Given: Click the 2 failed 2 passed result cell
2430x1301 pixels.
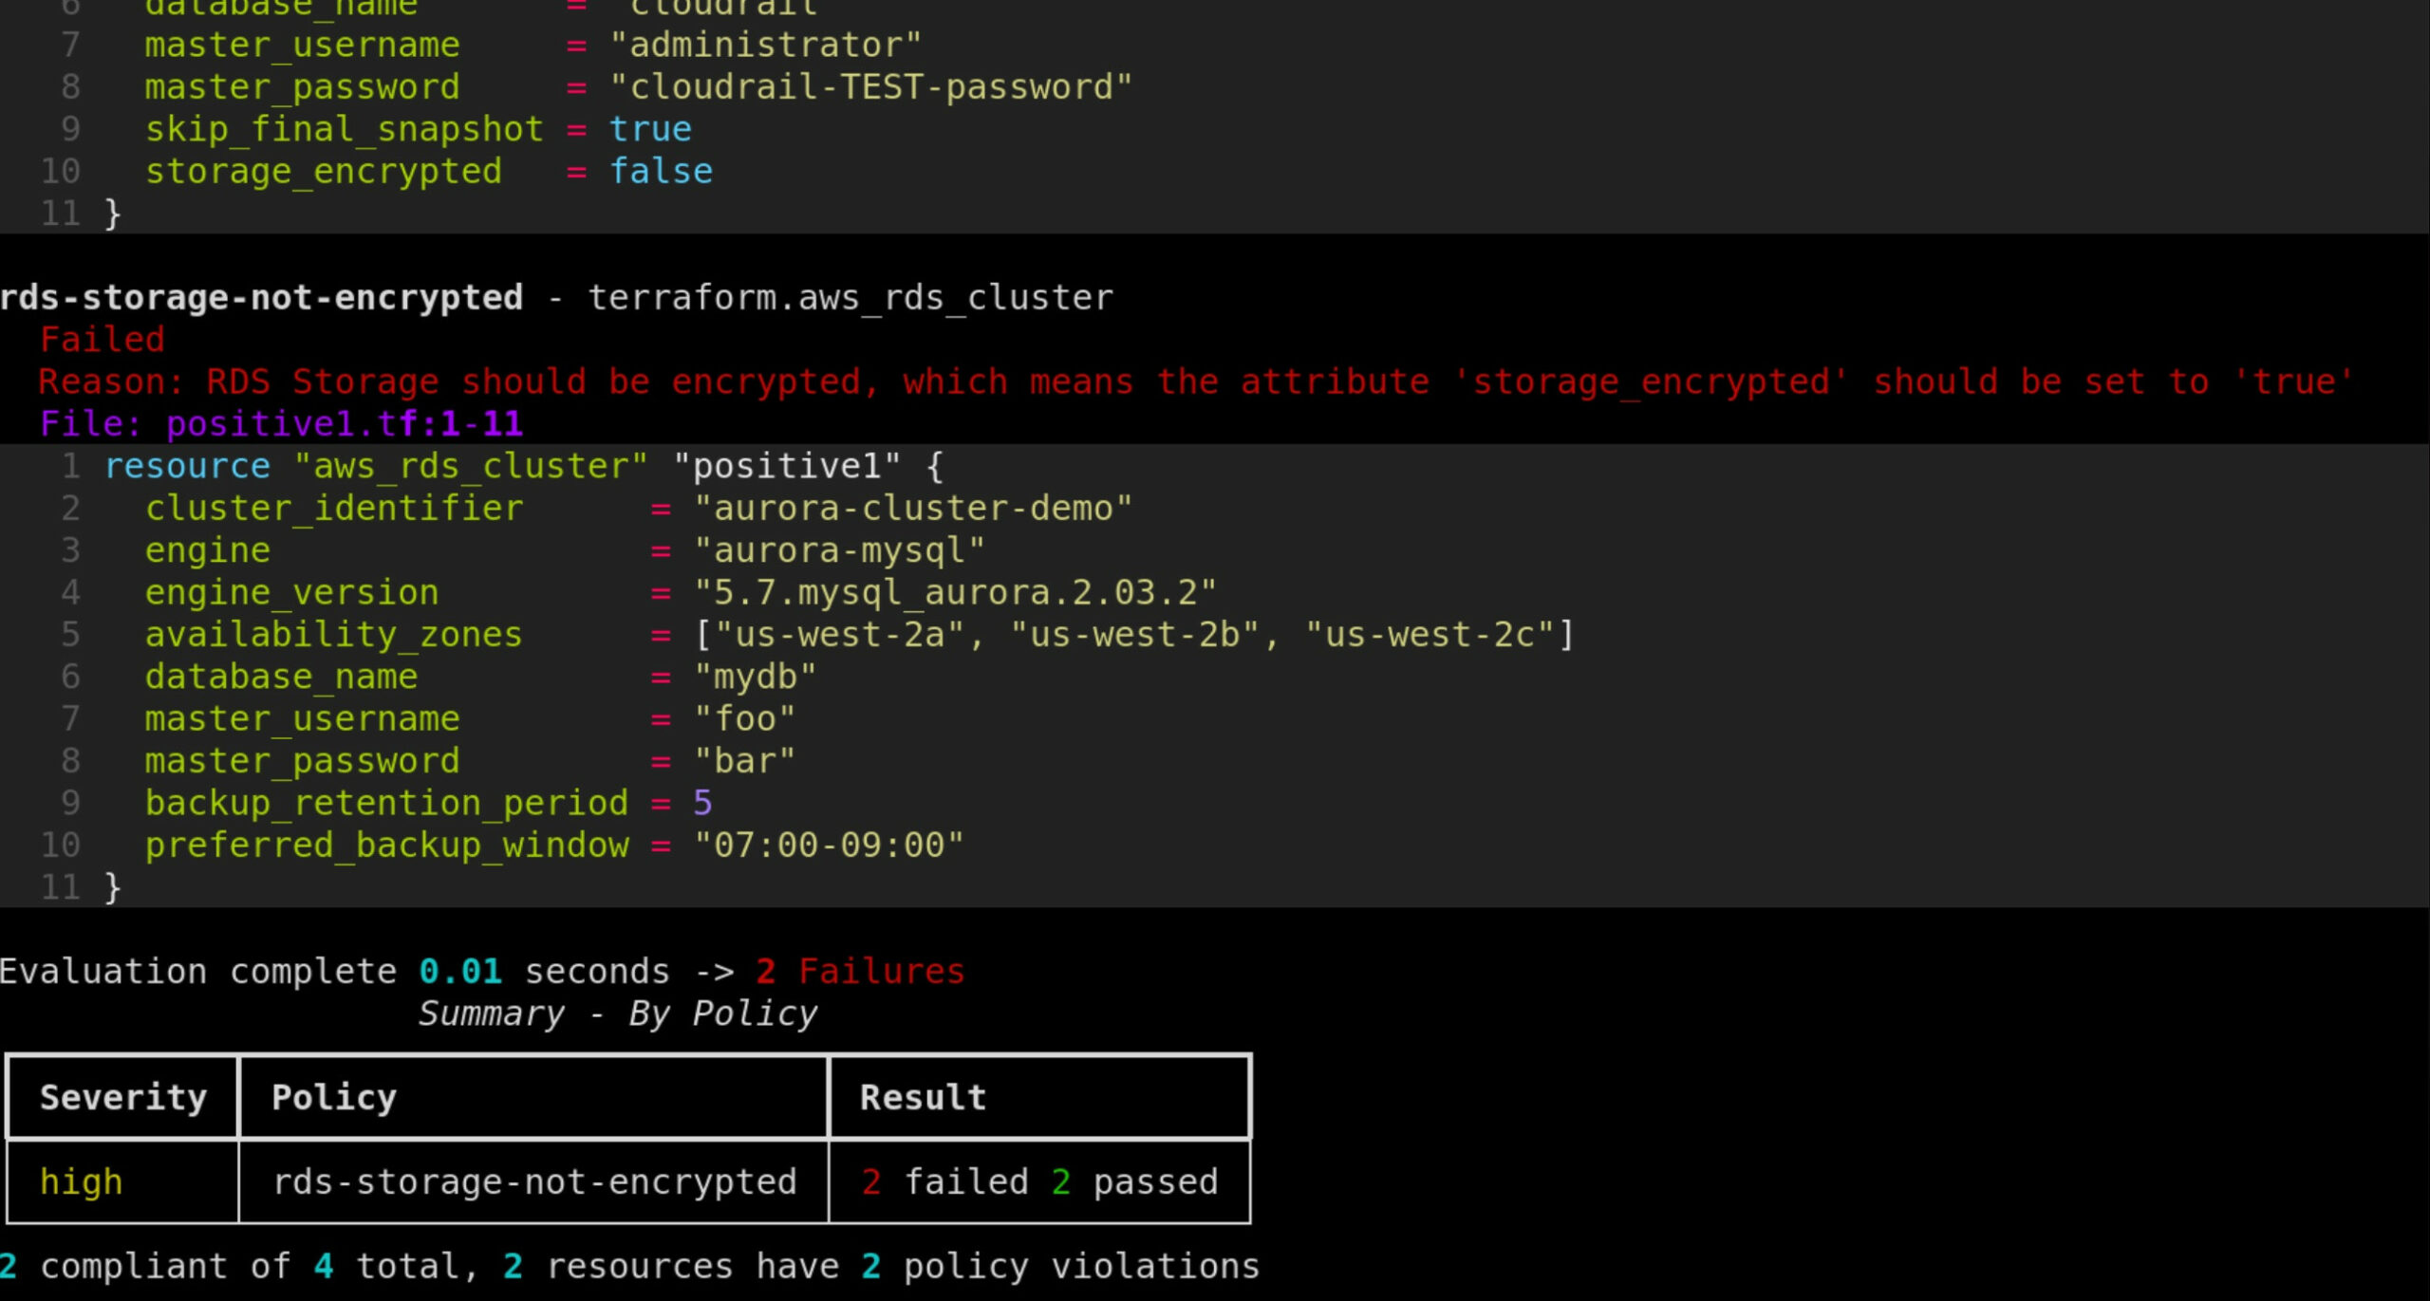Looking at the screenshot, I should pos(1039,1181).
